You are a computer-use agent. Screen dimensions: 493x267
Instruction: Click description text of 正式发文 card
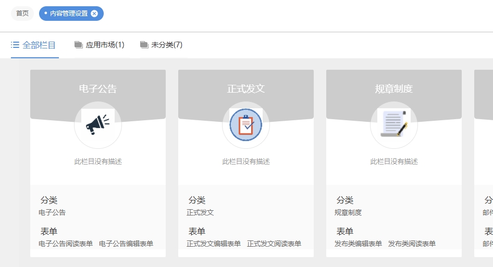(246, 161)
